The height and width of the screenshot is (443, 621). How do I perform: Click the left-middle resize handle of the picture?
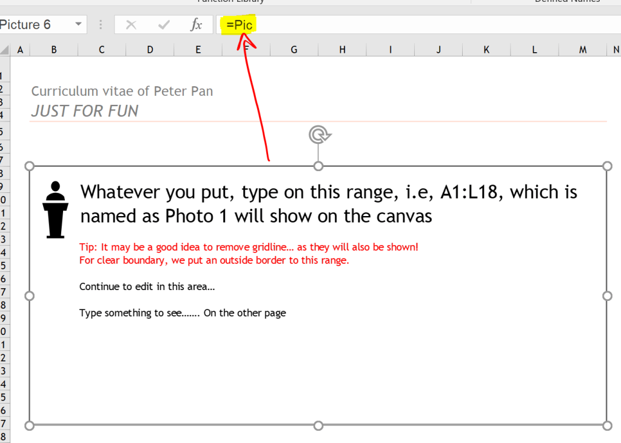29,296
